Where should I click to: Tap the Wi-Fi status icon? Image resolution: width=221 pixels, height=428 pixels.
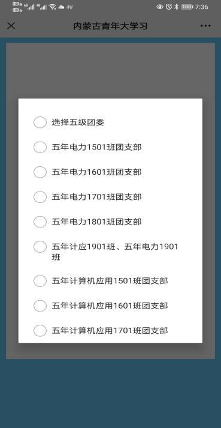[x=52, y=7]
